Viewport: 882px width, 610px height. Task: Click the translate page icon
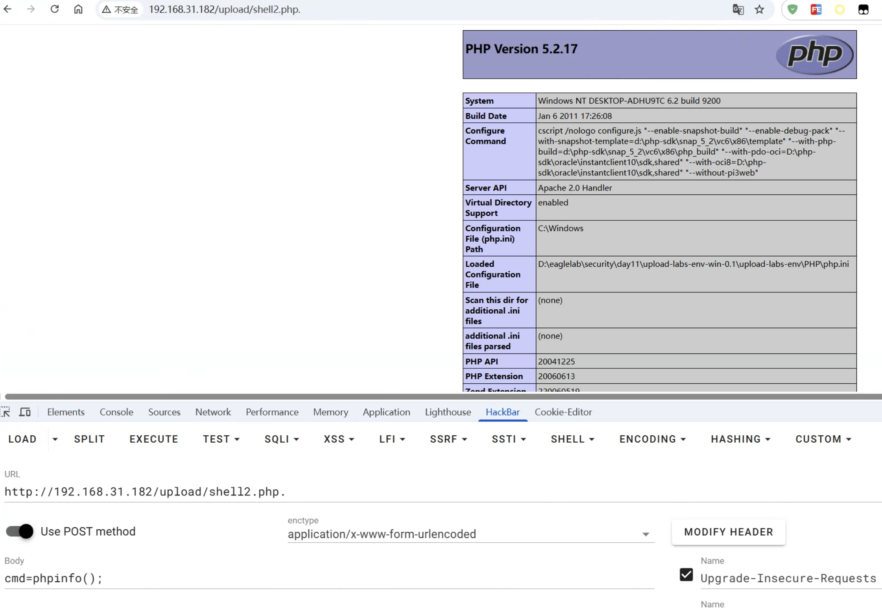click(x=738, y=9)
